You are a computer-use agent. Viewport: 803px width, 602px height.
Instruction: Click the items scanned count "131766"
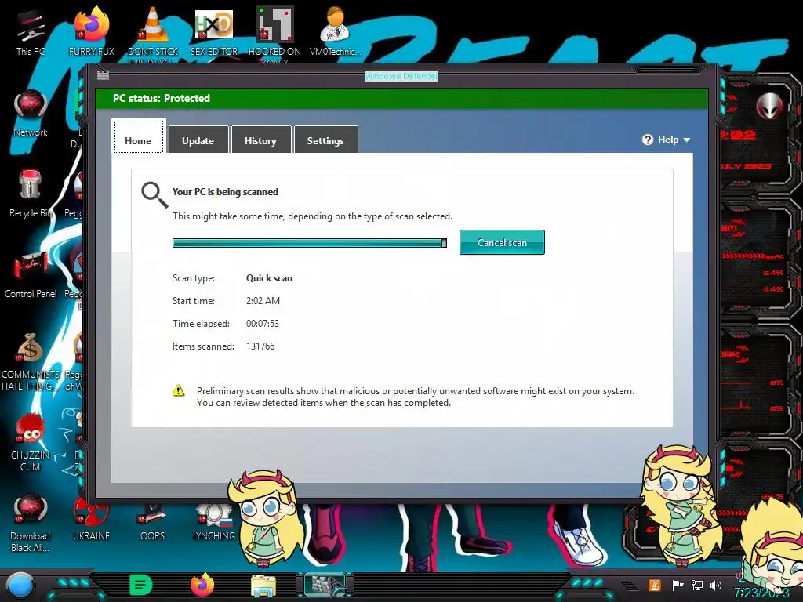click(260, 346)
